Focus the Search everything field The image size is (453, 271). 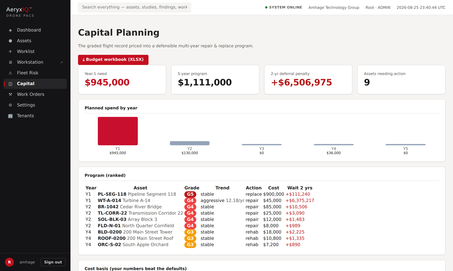tap(134, 7)
